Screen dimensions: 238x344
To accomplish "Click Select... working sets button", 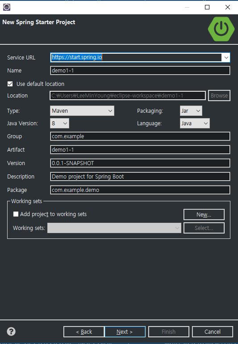I will tap(204, 228).
